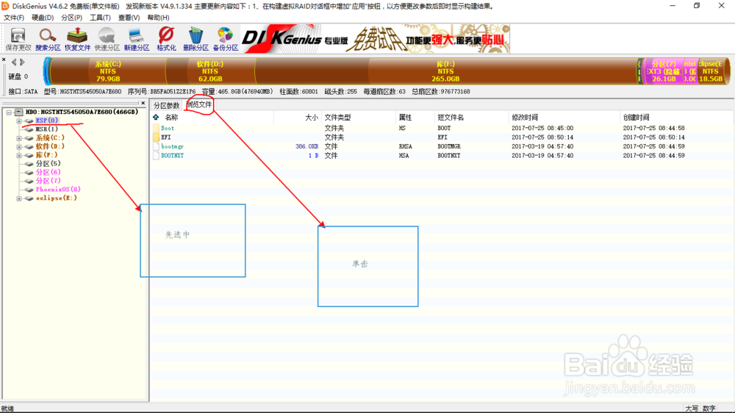The width and height of the screenshot is (735, 413).
Task: Sort files by 大小 column header
Action: (311, 117)
